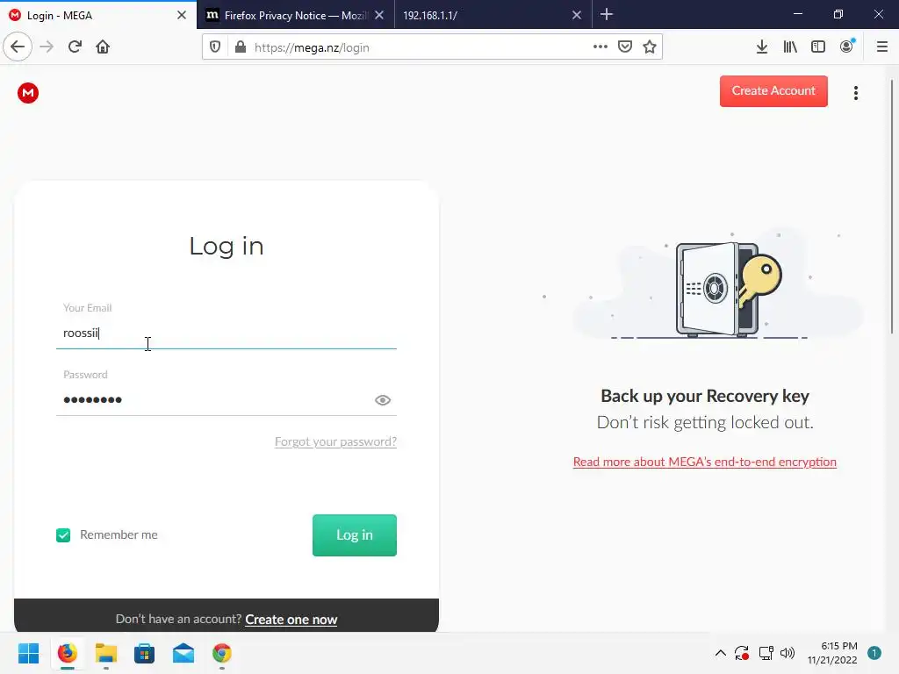899x674 pixels.
Task: Open Windows Start menu
Action: 28,653
